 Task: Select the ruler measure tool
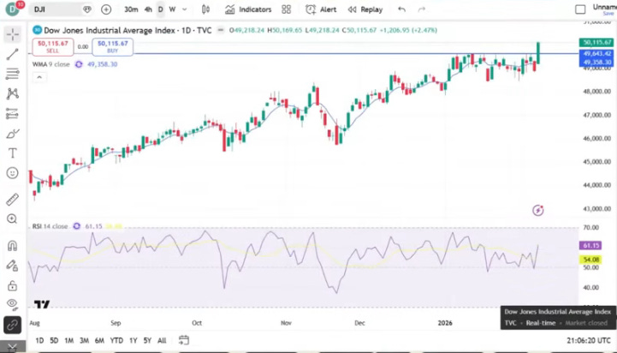point(12,200)
